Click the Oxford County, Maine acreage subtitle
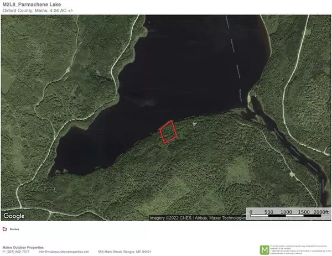332x256 pixels. pyautogui.click(x=38, y=11)
